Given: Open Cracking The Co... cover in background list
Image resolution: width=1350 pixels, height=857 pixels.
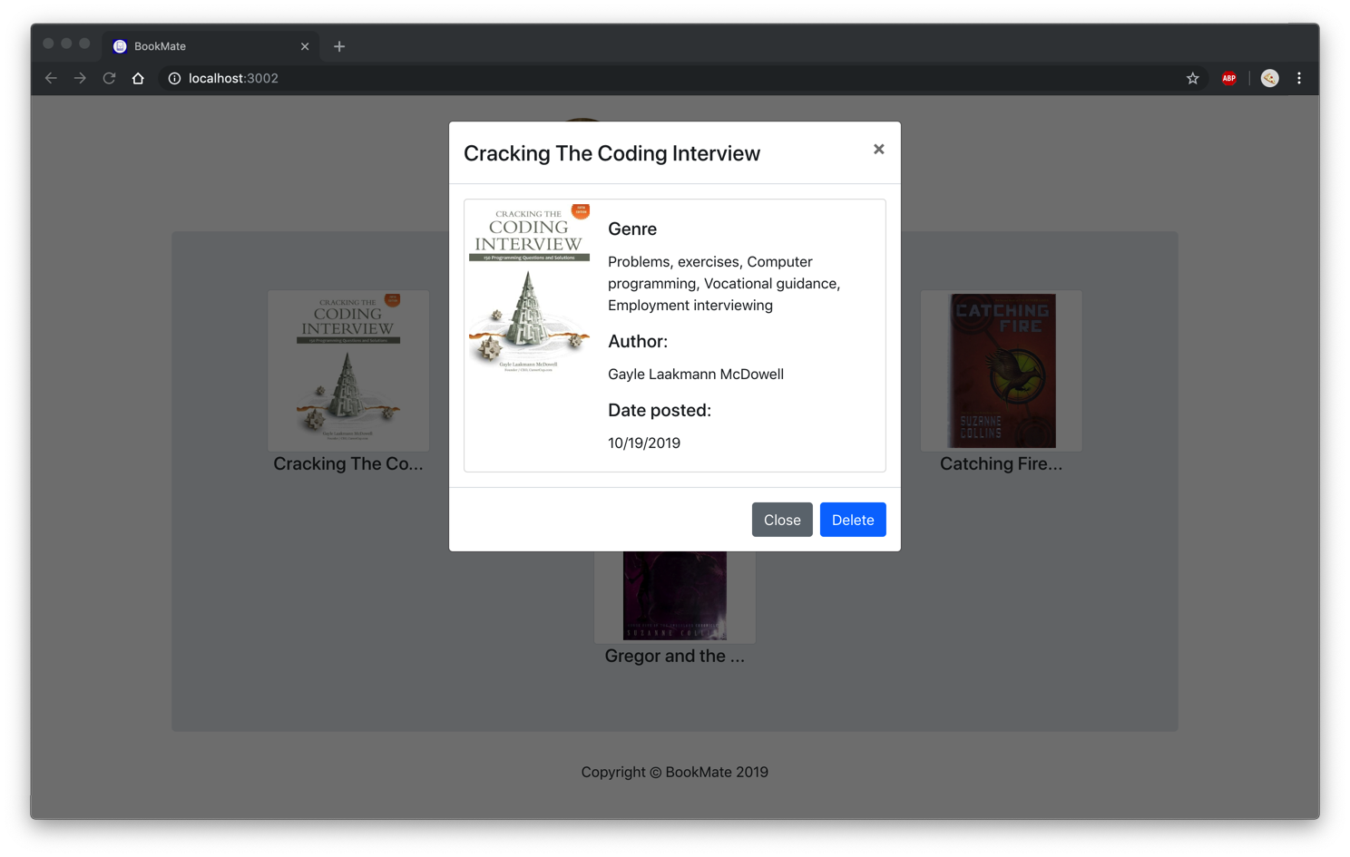Looking at the screenshot, I should point(348,370).
